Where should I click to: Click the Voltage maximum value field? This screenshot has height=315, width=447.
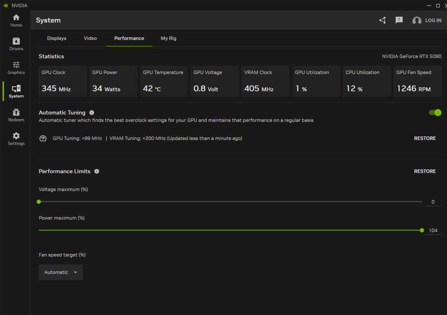point(433,202)
